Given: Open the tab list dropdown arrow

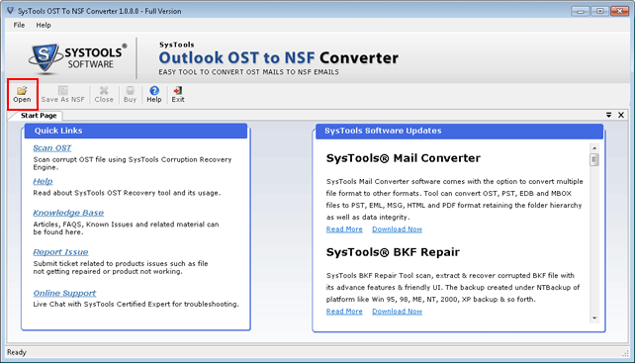Looking at the screenshot, I should [x=608, y=115].
